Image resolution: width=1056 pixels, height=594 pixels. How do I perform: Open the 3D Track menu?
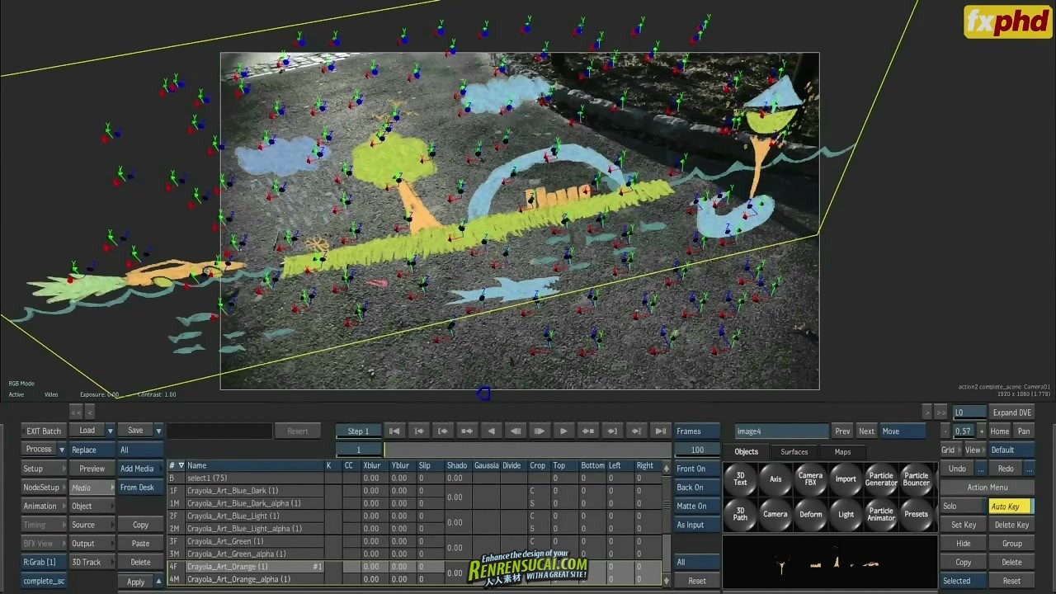(x=92, y=562)
